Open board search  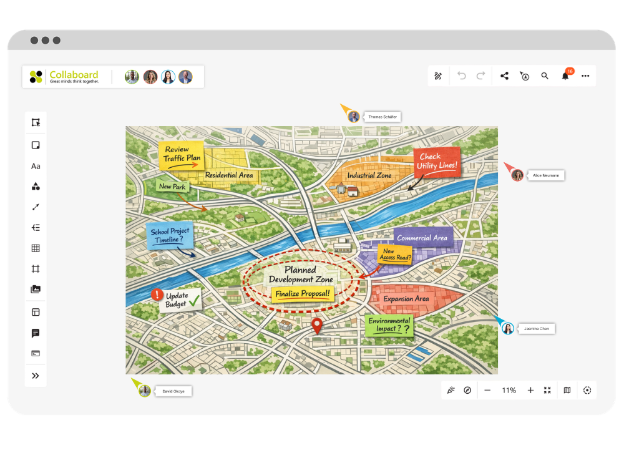545,75
